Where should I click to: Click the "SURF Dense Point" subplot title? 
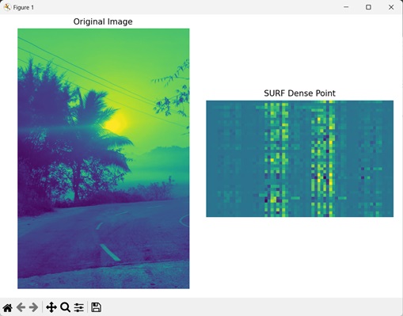coord(299,93)
